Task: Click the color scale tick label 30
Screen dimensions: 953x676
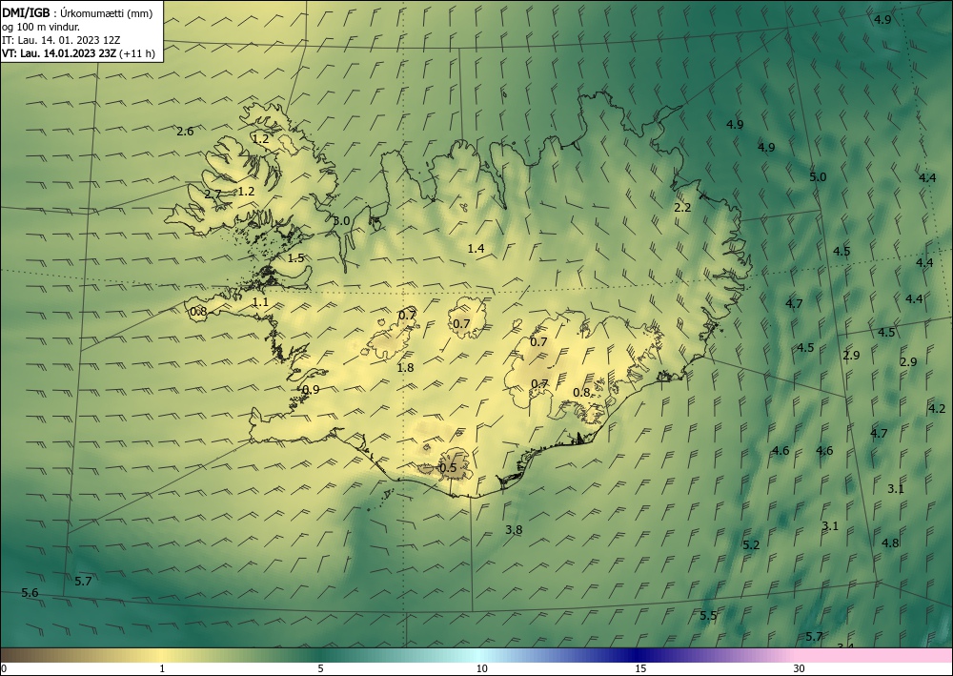Action: 799,669
